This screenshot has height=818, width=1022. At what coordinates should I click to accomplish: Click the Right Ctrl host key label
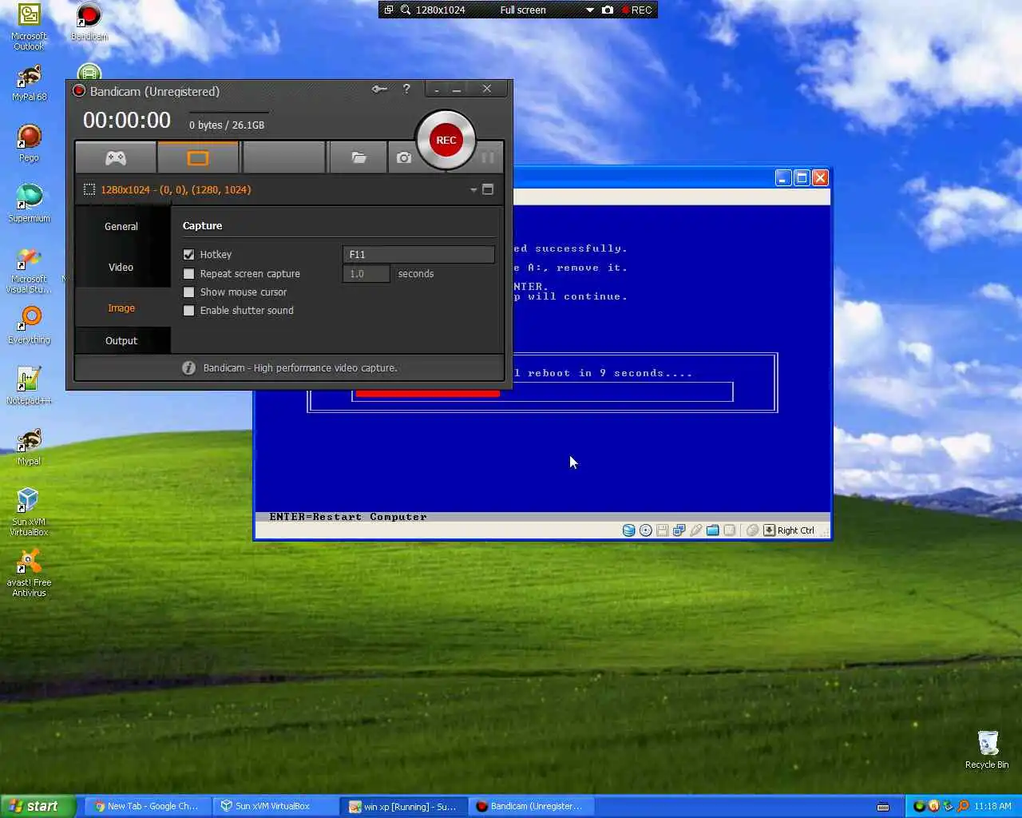[x=796, y=530]
